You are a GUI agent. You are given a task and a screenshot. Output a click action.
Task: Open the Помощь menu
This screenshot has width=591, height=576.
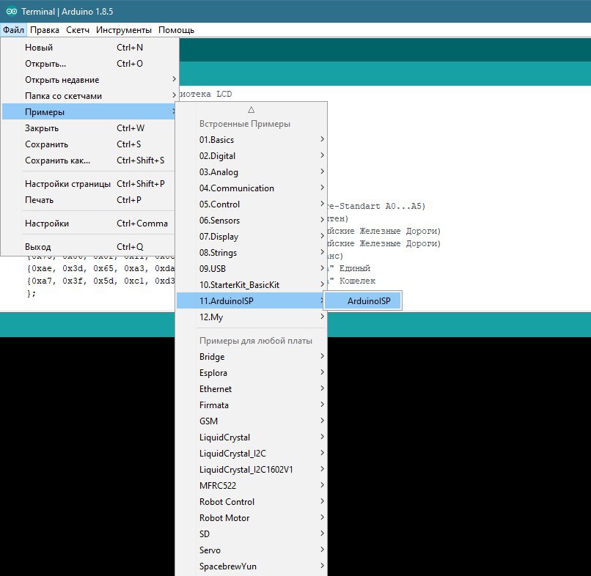[x=176, y=30]
